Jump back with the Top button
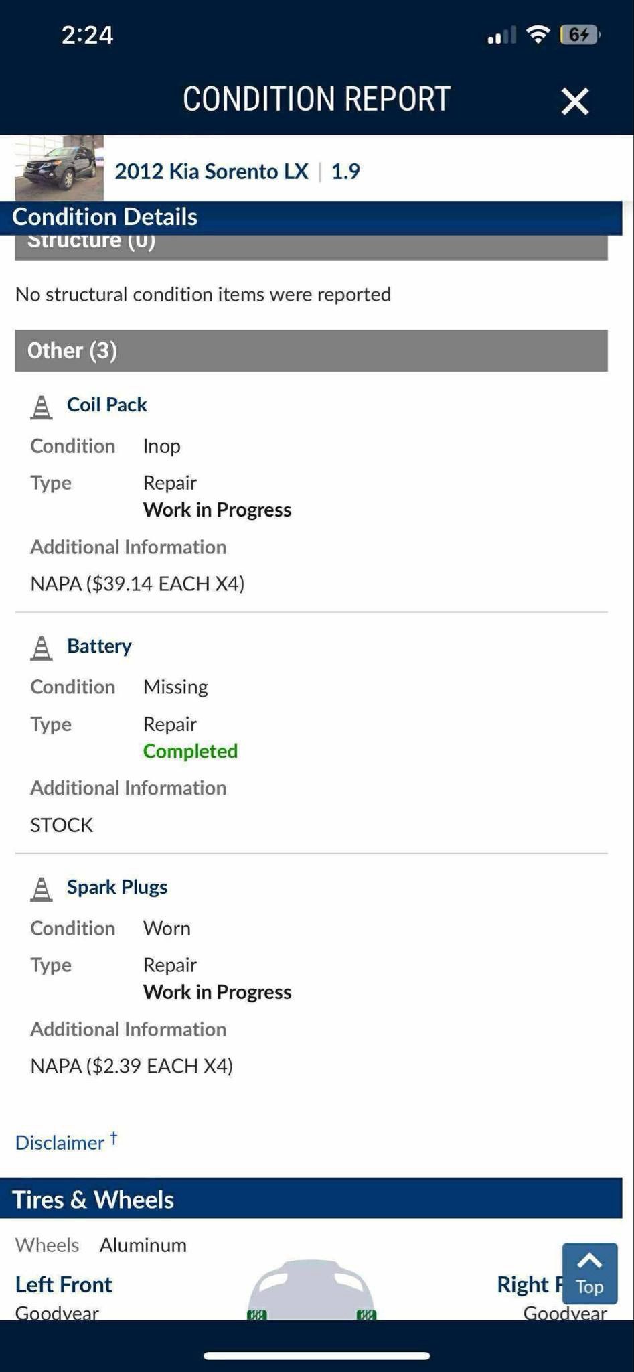 [589, 1274]
